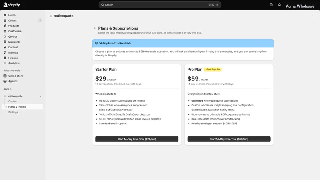Click the Growth icon in sidebar
This screenshot has height=180, width=320.
click(x=5, y=36)
